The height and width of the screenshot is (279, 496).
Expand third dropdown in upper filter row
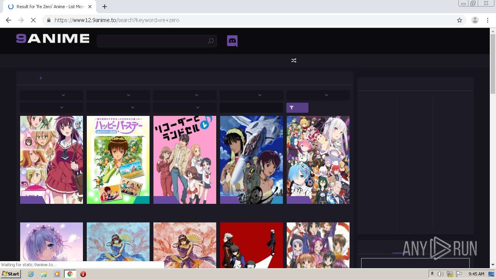(x=185, y=95)
